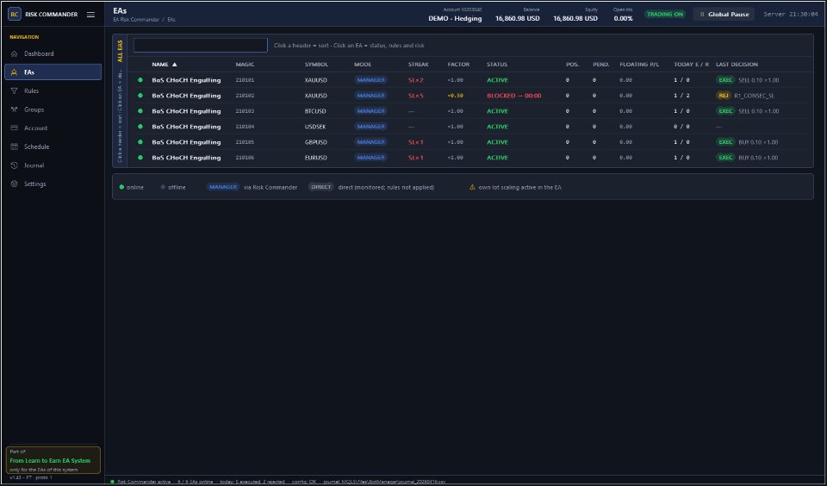Screen dimensions: 827x486
Task: Click the Schedule calendar icon
Action: (15, 146)
